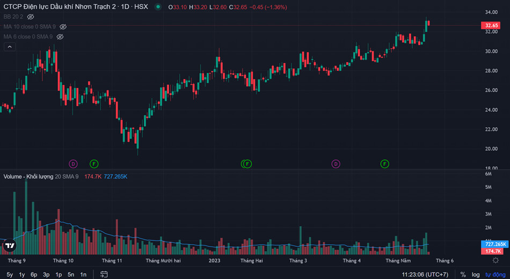The width and height of the screenshot is (510, 279).
Task: Open the Volume indicator legend title
Action: 28,177
